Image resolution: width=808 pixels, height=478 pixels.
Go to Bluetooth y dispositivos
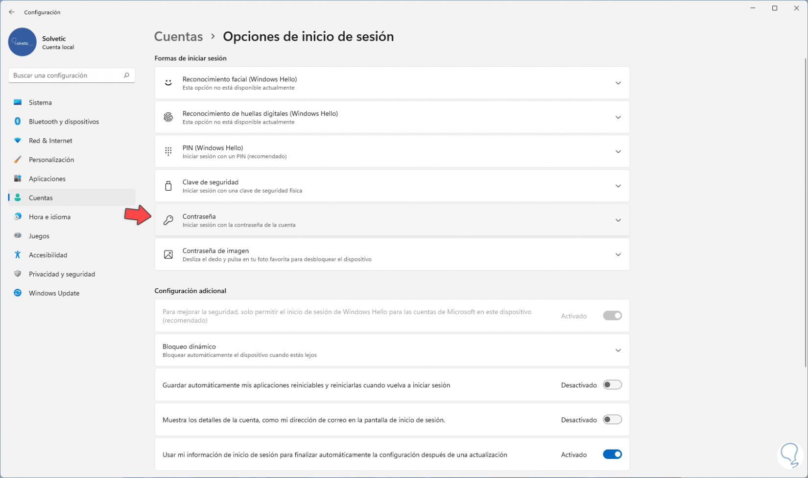tap(72, 122)
